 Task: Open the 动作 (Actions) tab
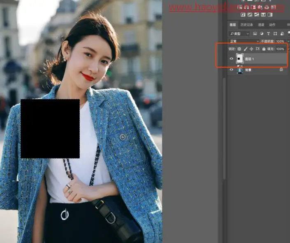(x=272, y=25)
